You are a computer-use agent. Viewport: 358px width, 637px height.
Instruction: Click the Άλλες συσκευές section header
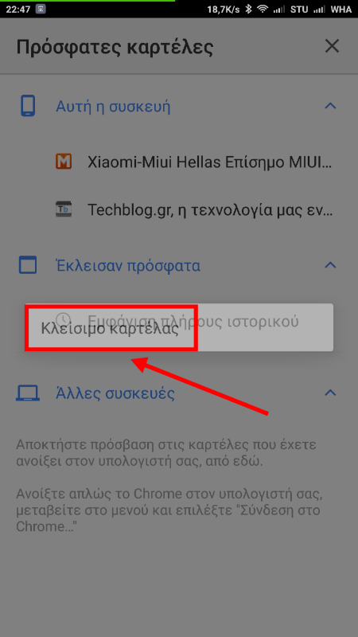(115, 393)
